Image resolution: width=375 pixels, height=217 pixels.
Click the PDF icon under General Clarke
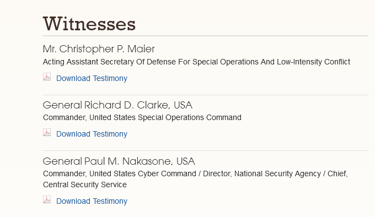[47, 133]
